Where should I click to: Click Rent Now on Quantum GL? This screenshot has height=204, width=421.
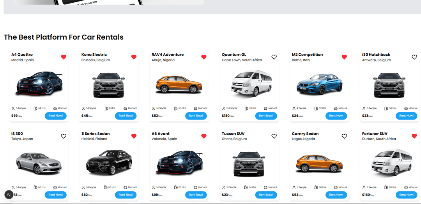[x=266, y=116]
